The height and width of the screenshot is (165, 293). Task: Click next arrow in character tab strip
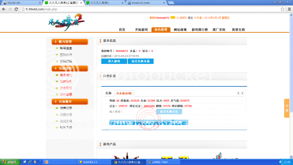click(242, 93)
